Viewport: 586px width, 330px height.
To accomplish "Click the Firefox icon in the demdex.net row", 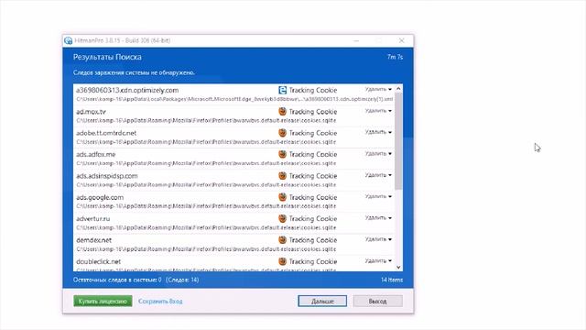I will coord(283,240).
